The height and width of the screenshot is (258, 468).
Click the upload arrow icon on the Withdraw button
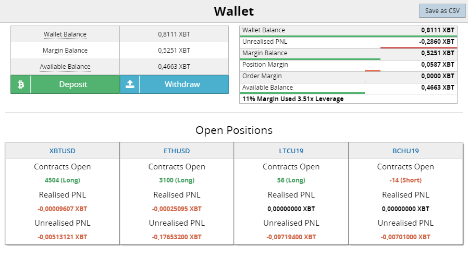pos(130,84)
